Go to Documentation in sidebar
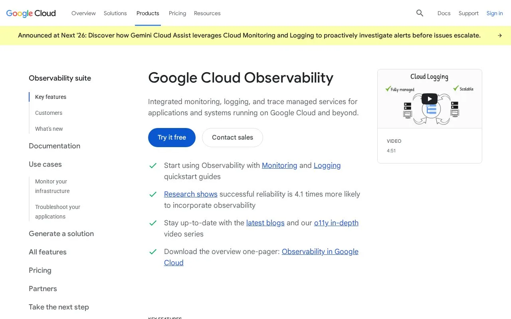Screen dimensions: 511x319 pos(54,146)
